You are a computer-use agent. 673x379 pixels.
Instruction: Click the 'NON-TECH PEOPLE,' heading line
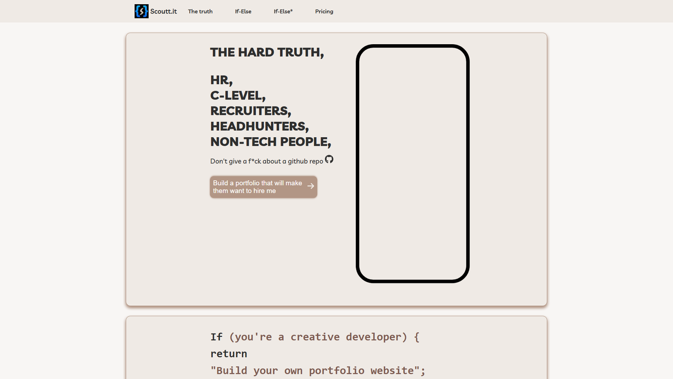270,142
